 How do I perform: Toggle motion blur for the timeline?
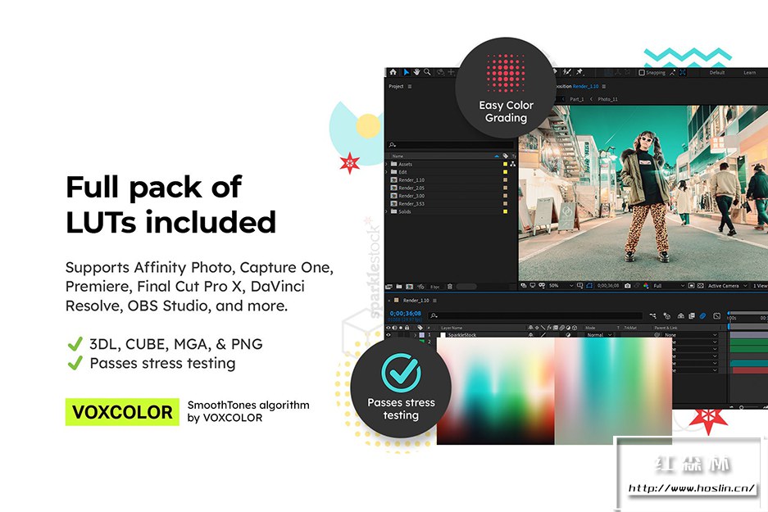pos(703,316)
